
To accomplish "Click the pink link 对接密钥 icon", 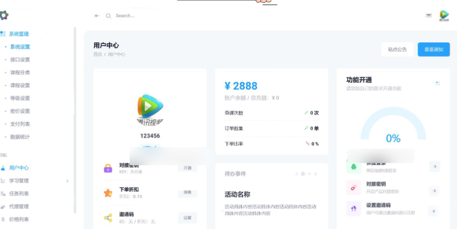I will tap(353, 188).
